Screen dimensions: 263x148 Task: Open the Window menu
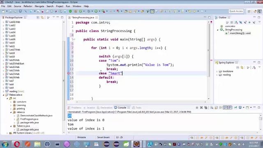77,6
